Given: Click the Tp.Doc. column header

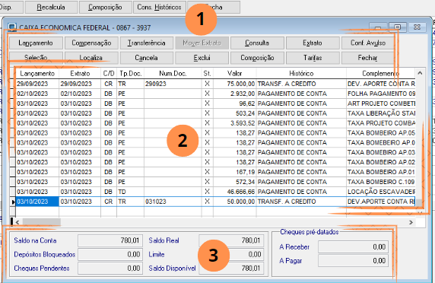Looking at the screenshot, I should click(130, 74).
